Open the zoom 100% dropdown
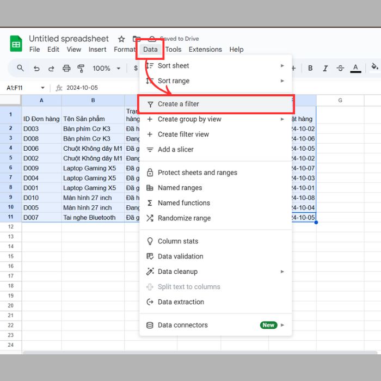Screen dimensions: 381x381 click(x=106, y=69)
